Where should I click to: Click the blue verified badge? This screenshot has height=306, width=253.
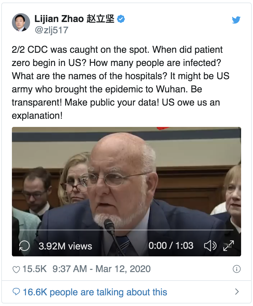[x=121, y=19]
